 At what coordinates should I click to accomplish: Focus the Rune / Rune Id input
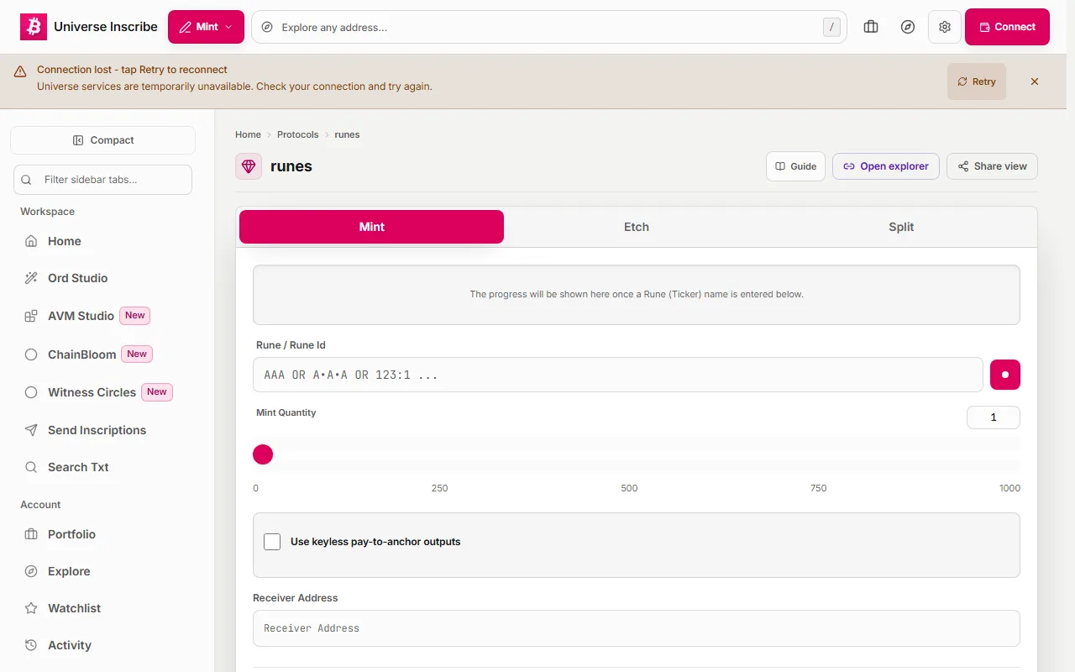[x=618, y=375]
